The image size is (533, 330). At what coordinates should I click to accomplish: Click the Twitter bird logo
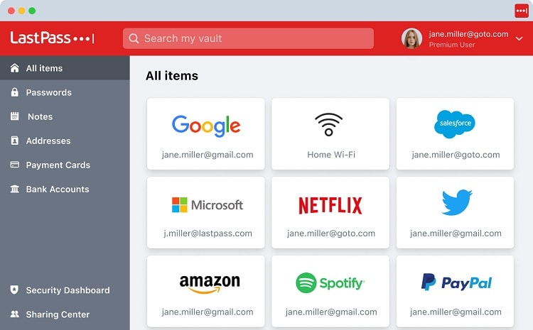tap(457, 202)
